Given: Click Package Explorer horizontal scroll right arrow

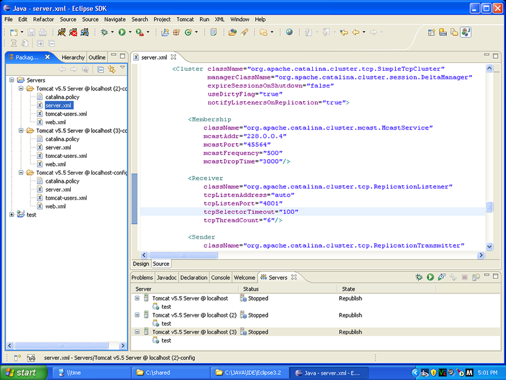Looking at the screenshot, I should point(122,346).
